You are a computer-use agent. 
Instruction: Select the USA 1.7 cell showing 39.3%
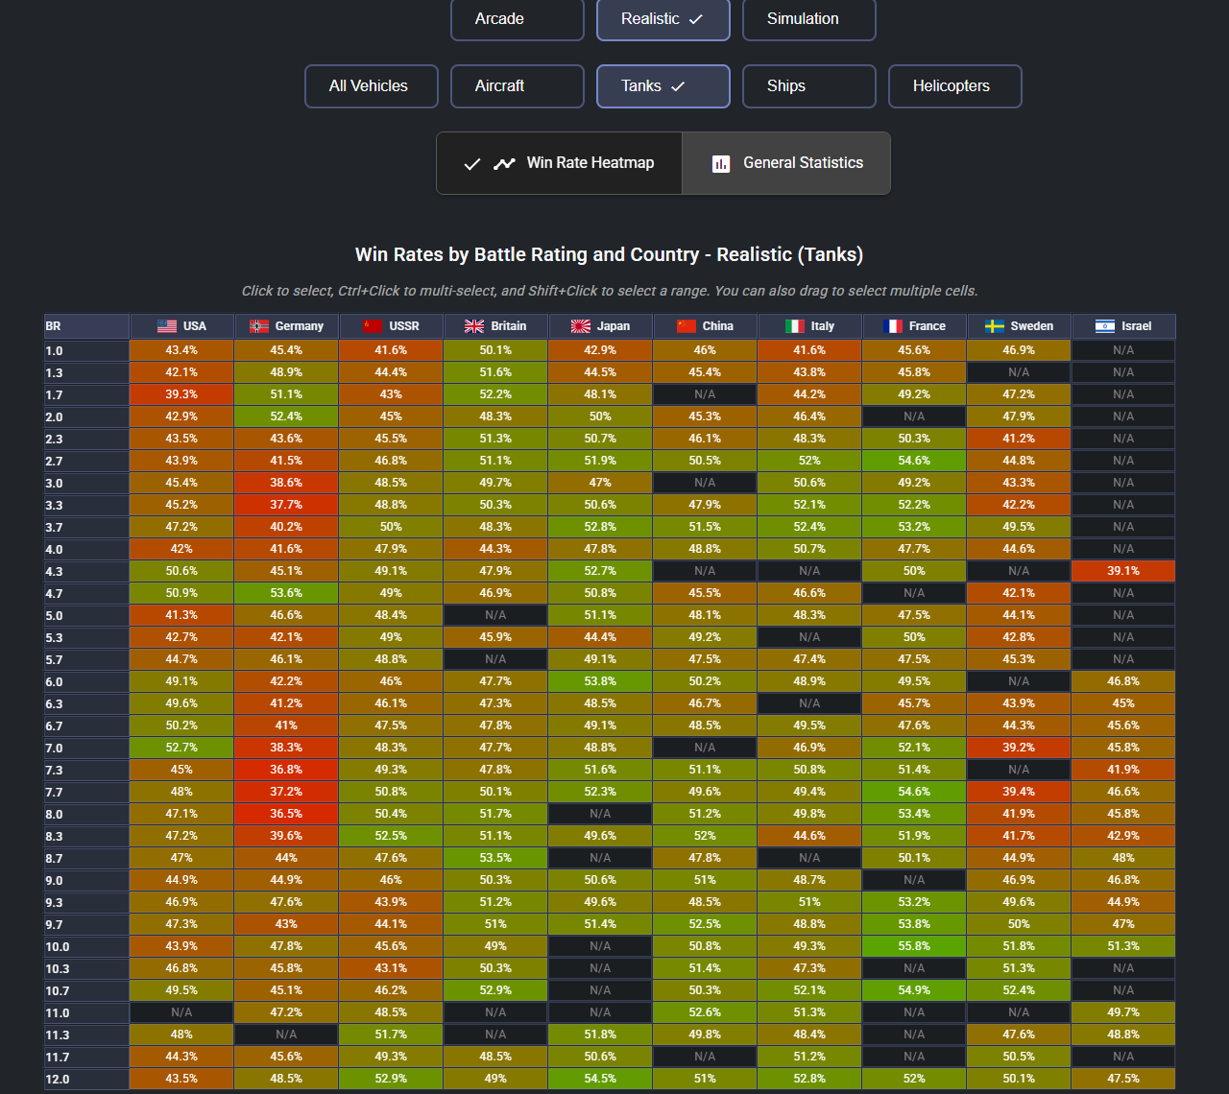181,394
